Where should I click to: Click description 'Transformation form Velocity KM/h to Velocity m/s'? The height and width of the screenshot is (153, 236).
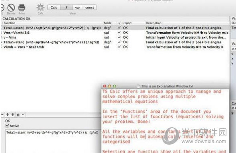[187, 33]
